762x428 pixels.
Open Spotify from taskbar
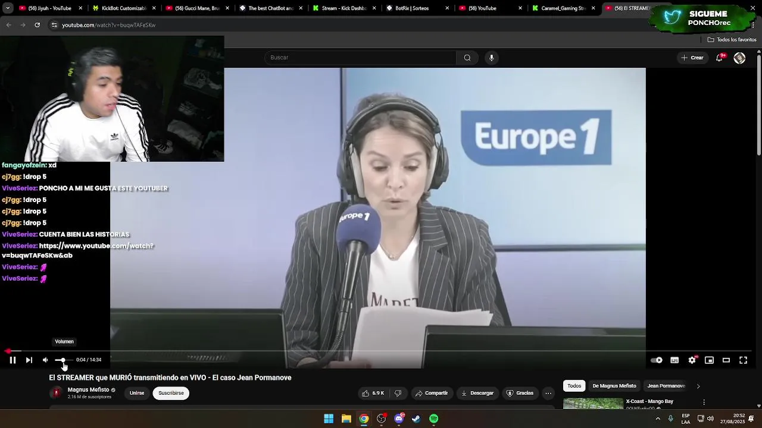pos(434,418)
